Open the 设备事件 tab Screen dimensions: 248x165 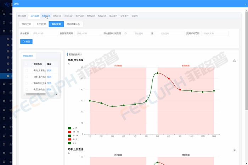click(x=124, y=16)
